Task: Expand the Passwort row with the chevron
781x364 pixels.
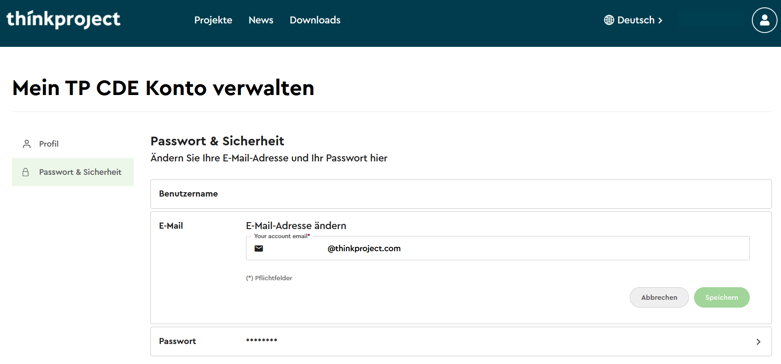Action: click(758, 341)
